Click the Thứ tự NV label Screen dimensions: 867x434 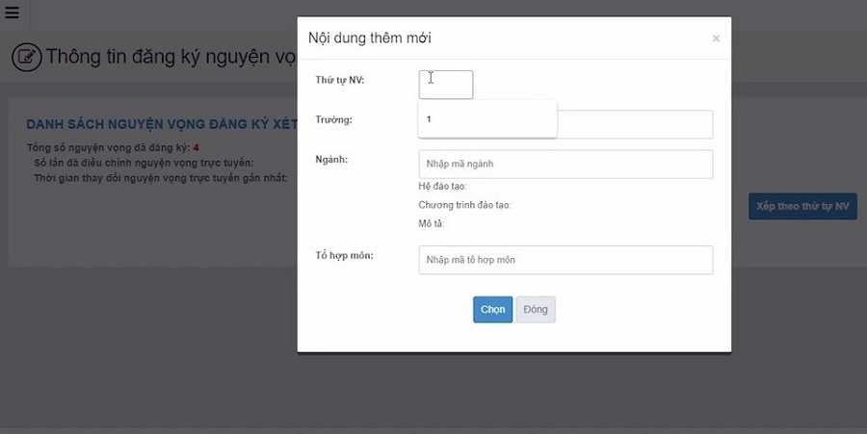(339, 80)
